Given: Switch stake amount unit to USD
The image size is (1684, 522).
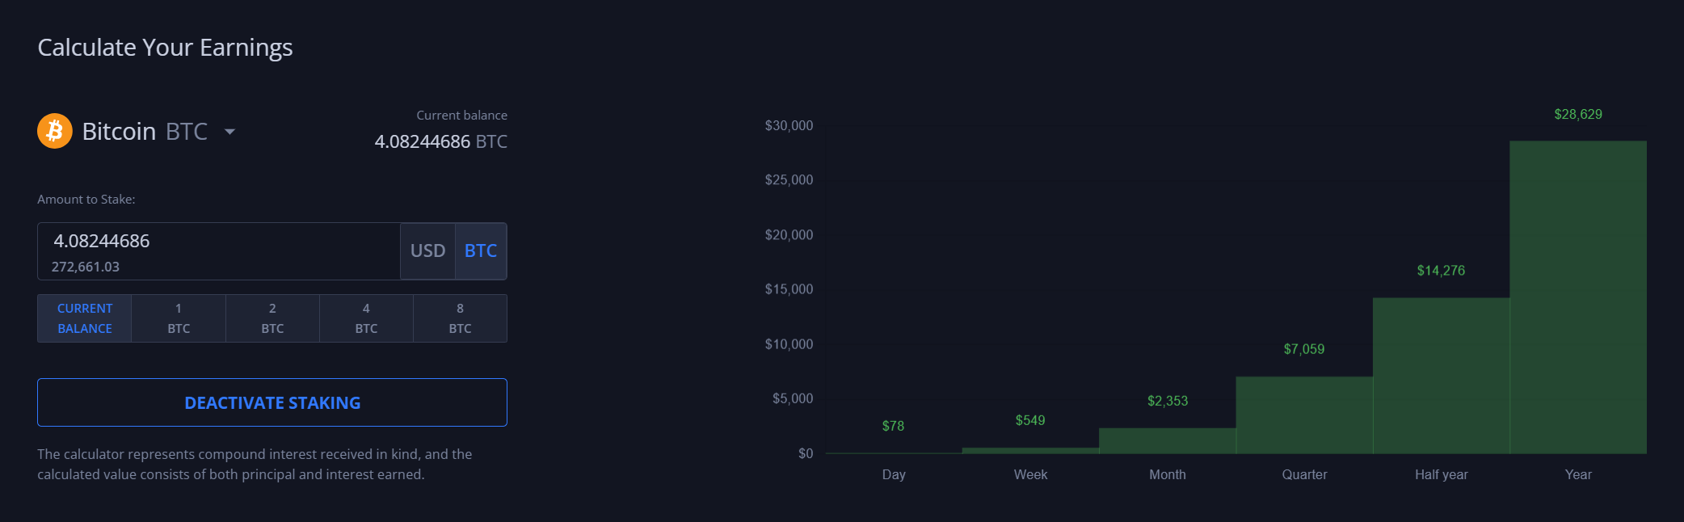Looking at the screenshot, I should 427,251.
